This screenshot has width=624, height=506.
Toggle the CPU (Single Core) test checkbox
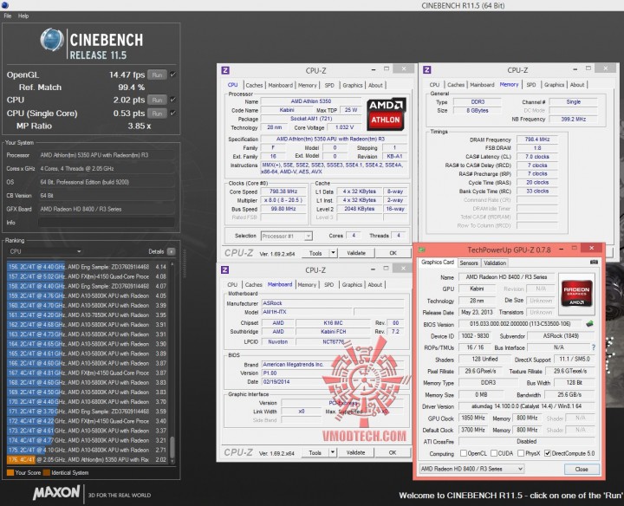click(x=172, y=113)
